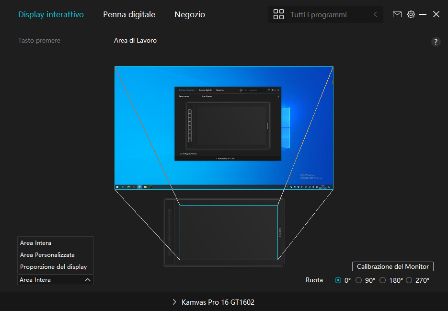Open the settings gear icon
Screen dimensions: 448x311
[x=411, y=14]
